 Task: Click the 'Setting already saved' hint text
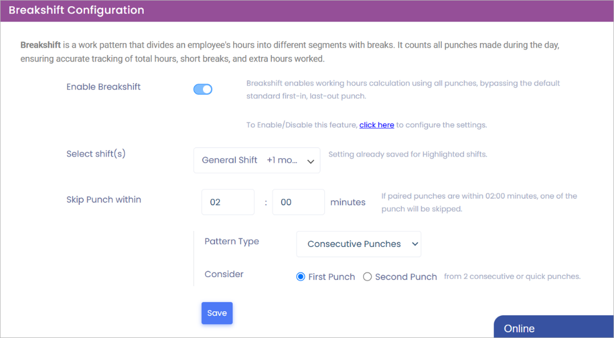(408, 154)
